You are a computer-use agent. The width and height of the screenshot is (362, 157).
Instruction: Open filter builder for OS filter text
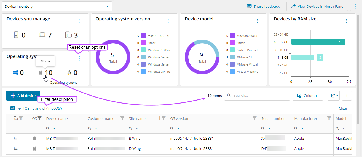pos(43,109)
